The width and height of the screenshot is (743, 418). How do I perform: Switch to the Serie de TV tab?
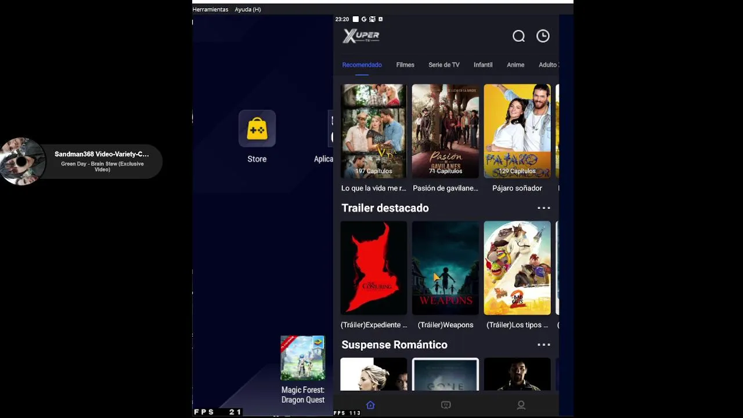coord(444,65)
